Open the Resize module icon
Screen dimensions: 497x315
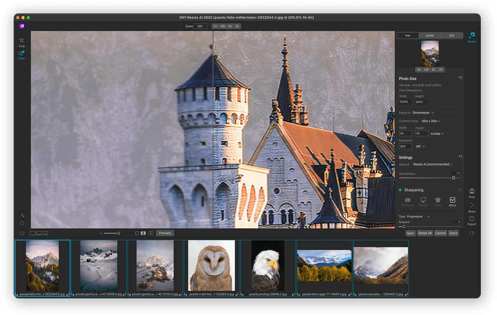(x=472, y=36)
